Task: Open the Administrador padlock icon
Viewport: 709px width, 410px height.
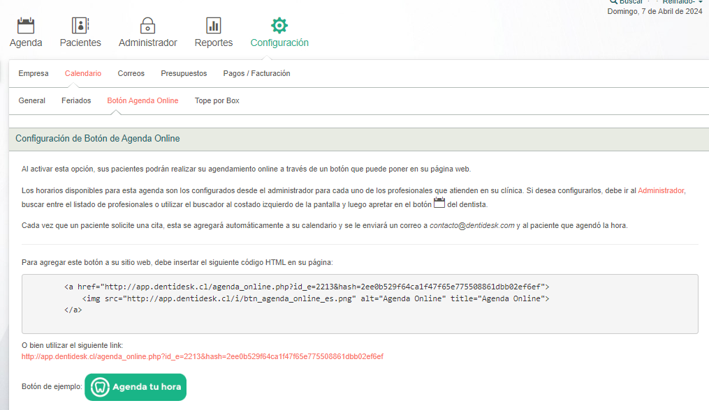Action: (147, 25)
